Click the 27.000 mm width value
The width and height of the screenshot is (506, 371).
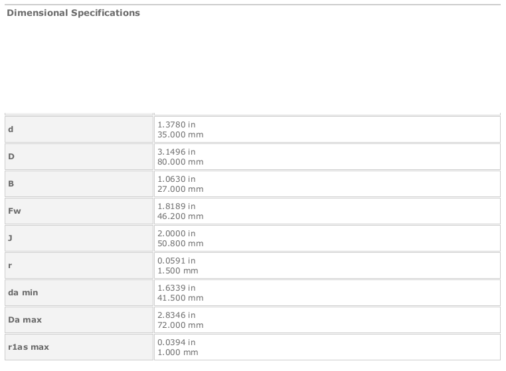coord(181,189)
